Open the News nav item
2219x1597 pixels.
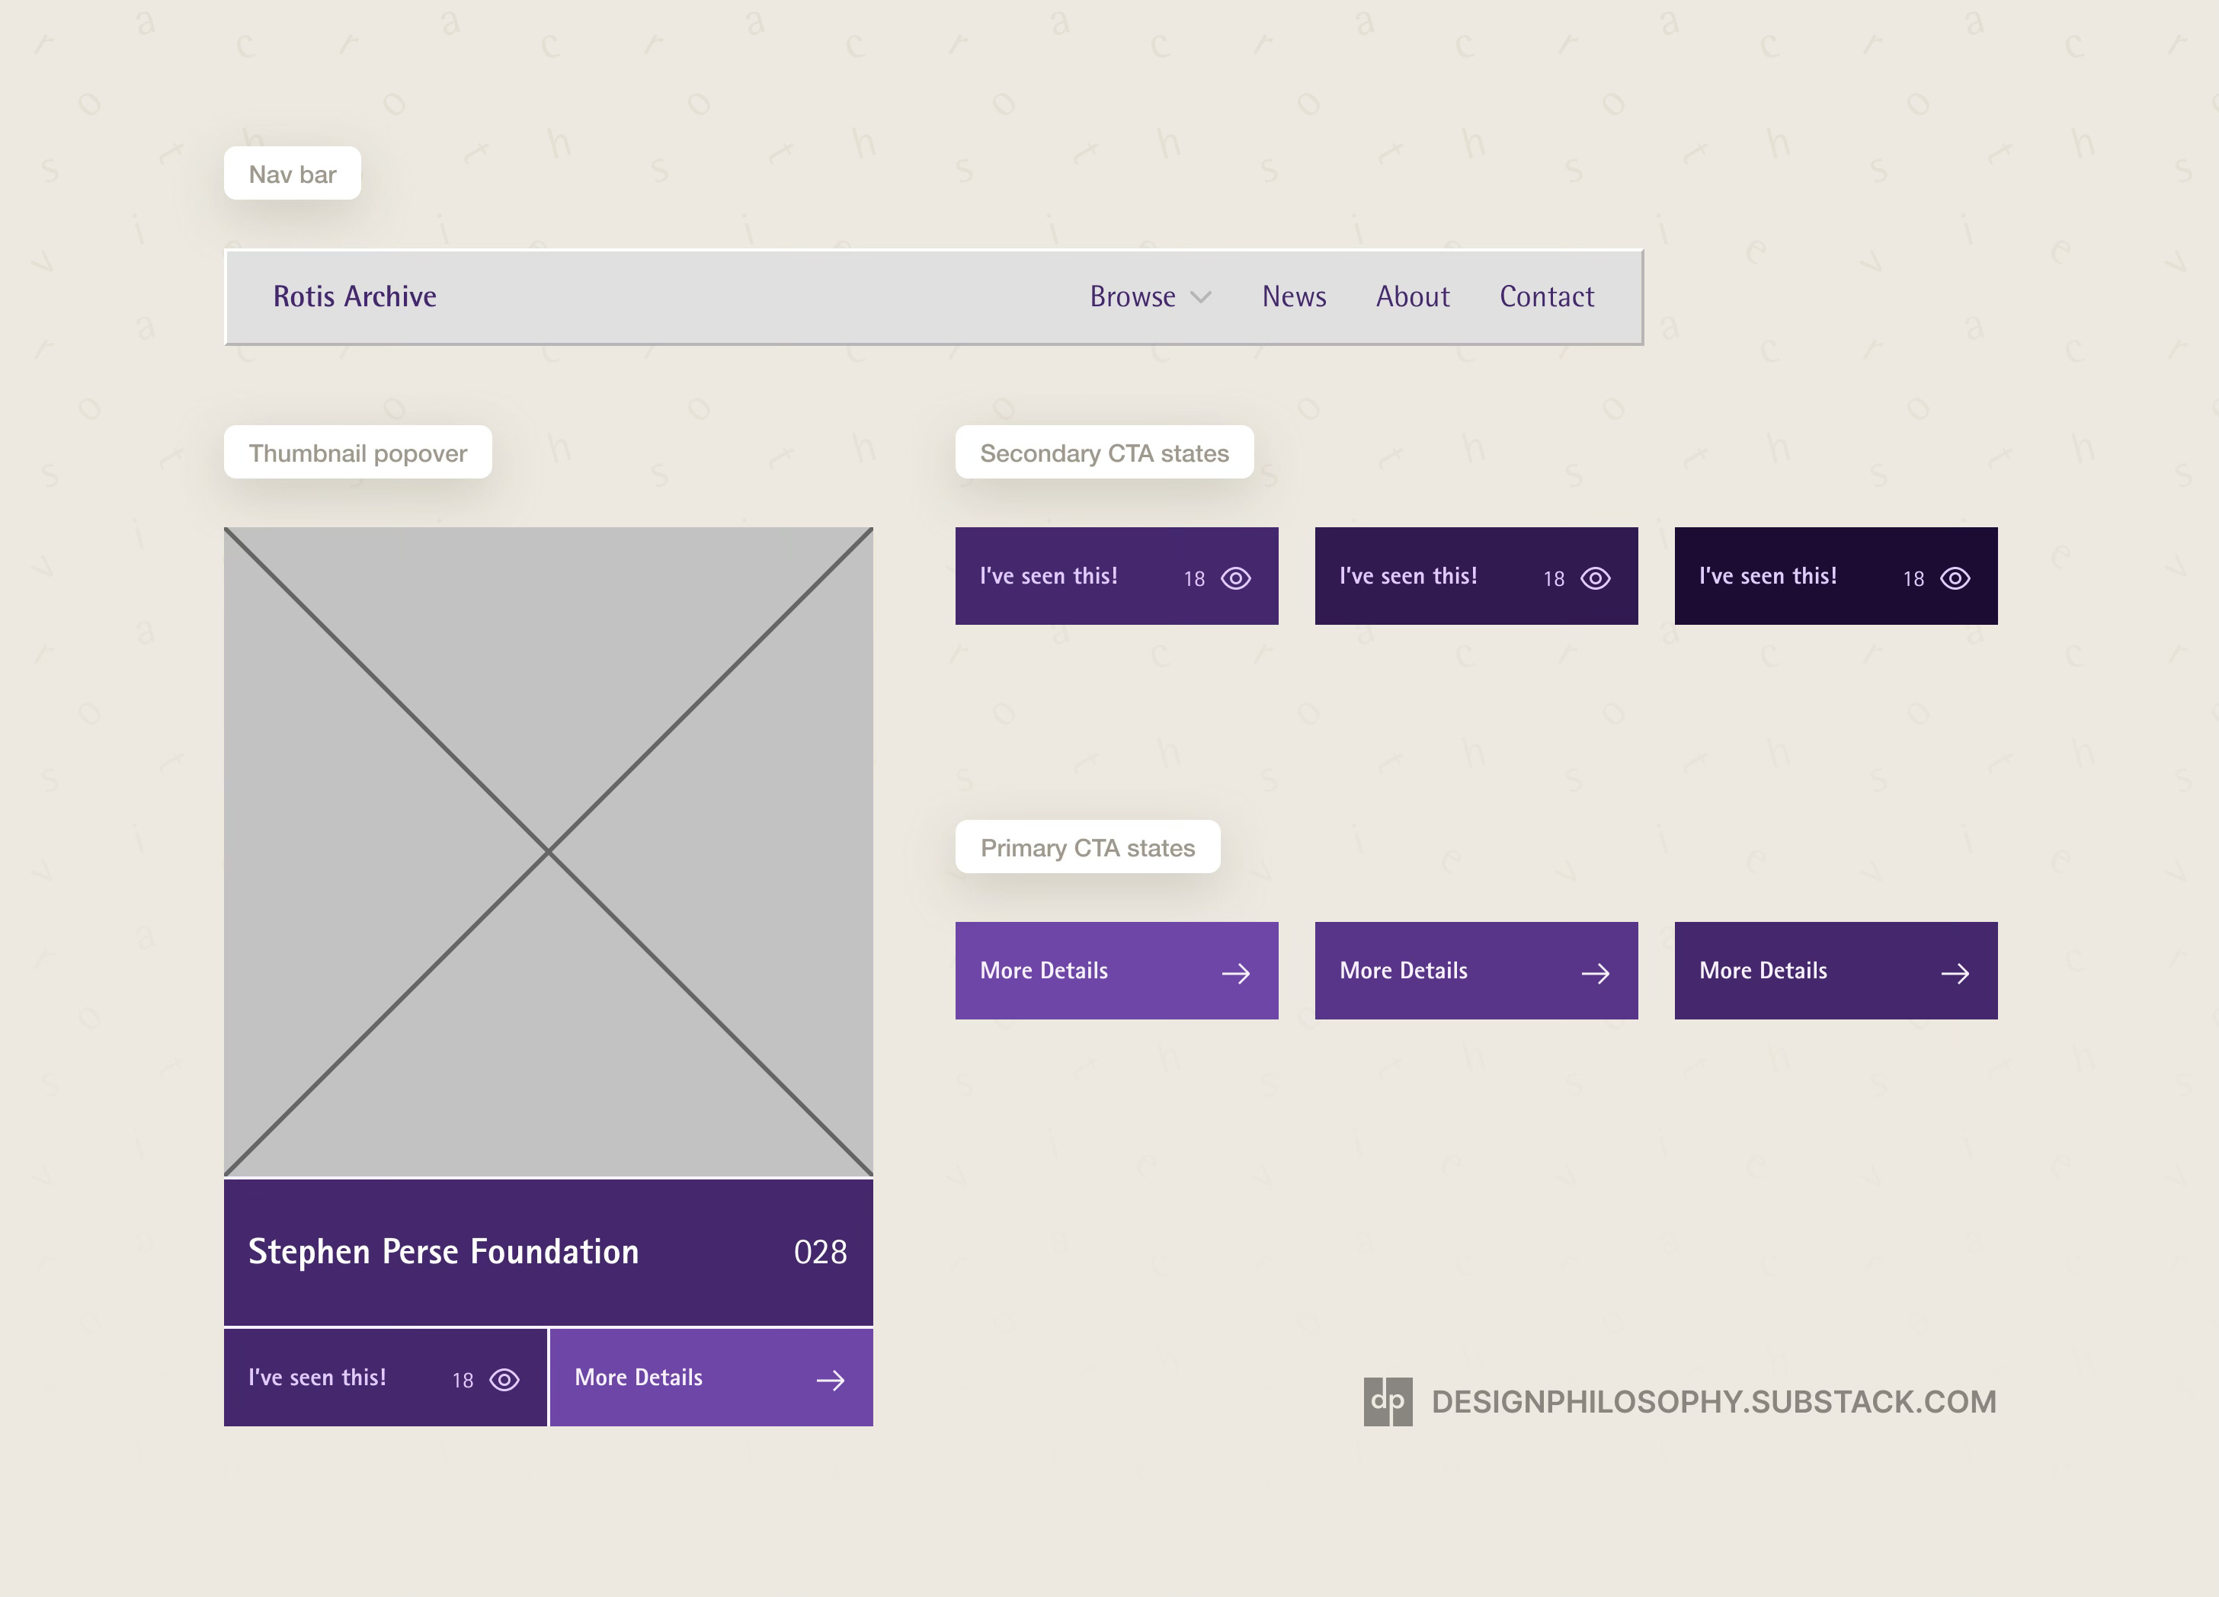tap(1293, 296)
